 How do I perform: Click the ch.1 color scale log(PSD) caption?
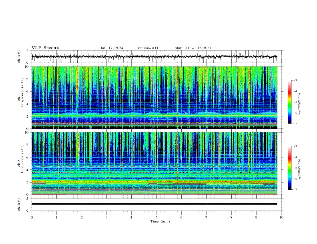[x=300, y=104]
